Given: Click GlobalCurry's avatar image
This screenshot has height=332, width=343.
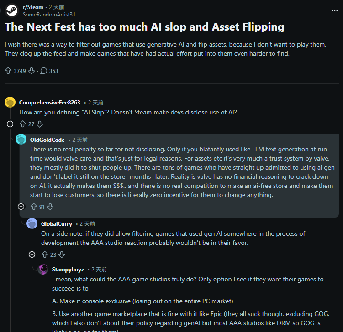Looking at the screenshot, I should click(32, 223).
